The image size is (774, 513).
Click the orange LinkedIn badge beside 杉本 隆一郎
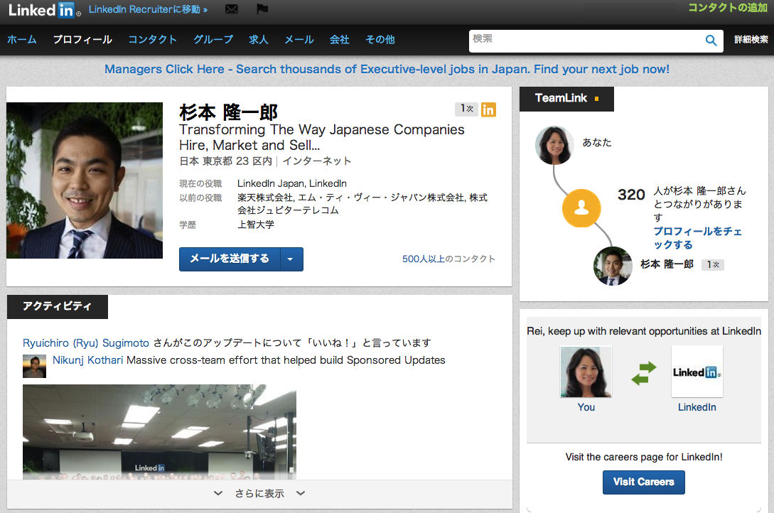488,109
